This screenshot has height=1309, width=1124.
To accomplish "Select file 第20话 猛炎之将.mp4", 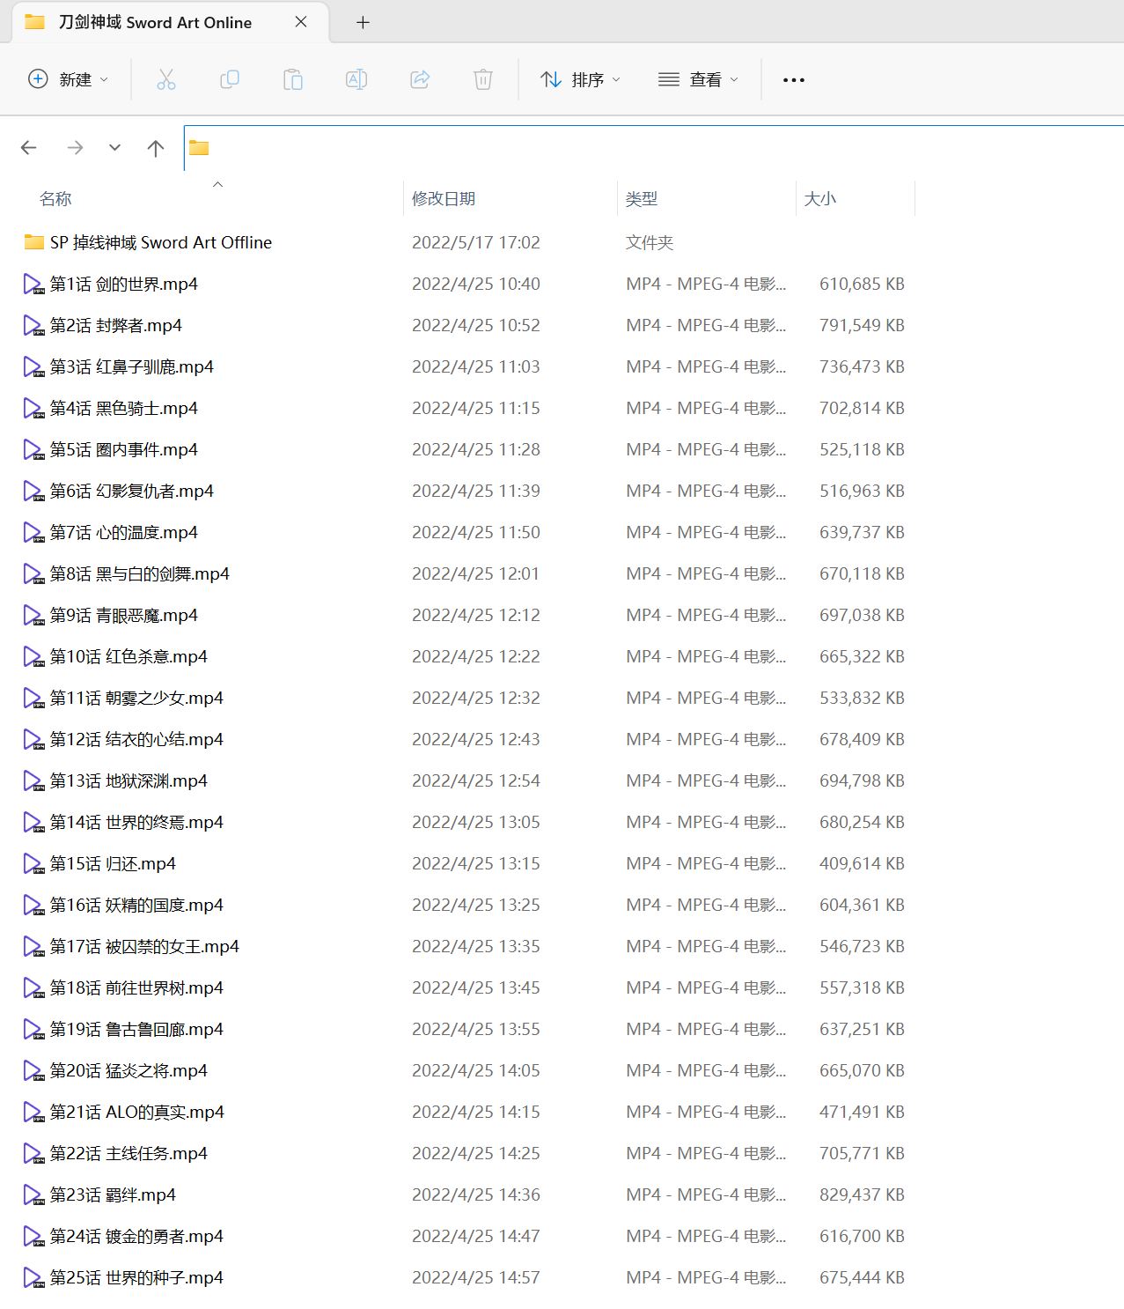I will point(129,1070).
